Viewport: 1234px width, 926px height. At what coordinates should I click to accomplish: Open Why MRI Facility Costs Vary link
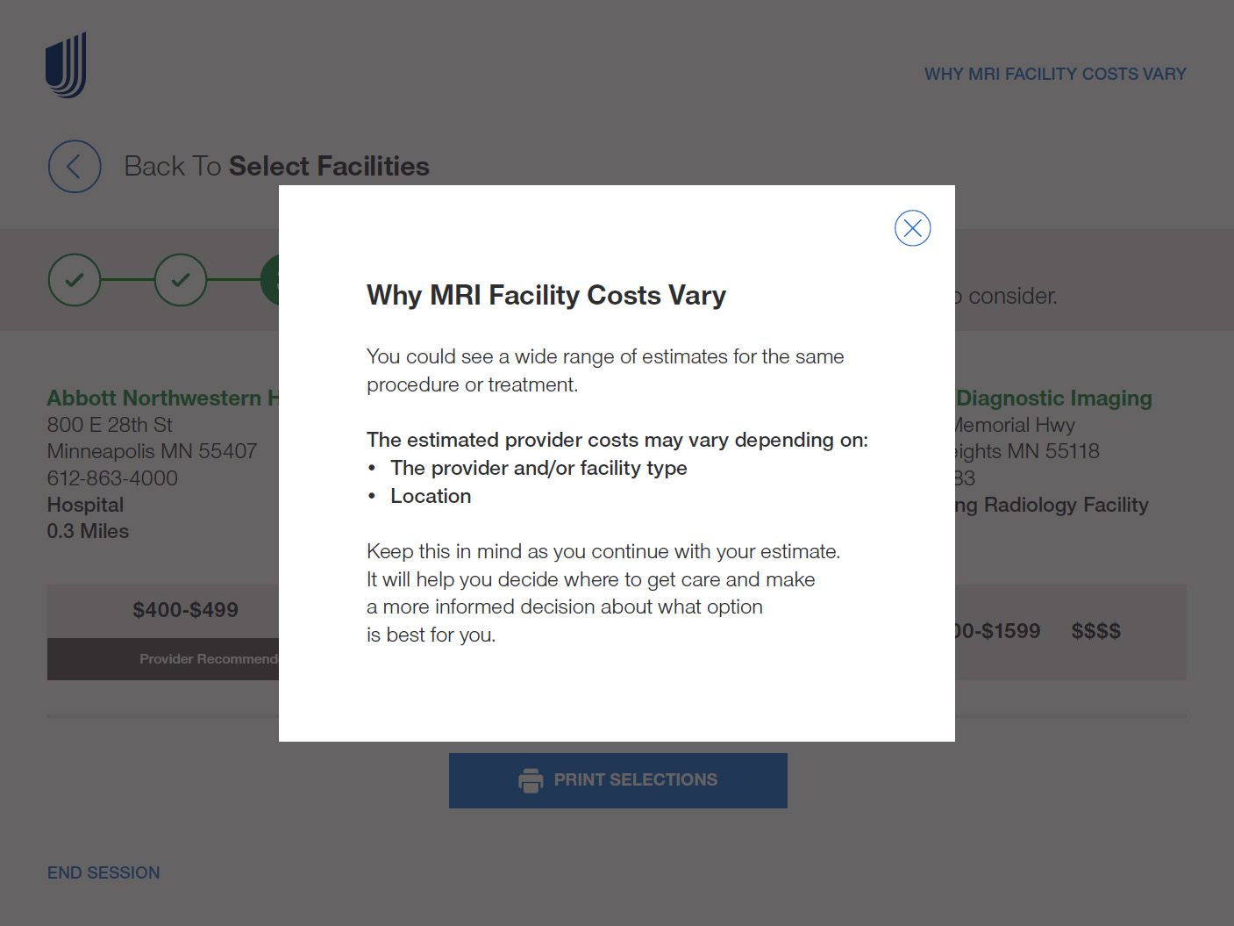(x=1055, y=74)
